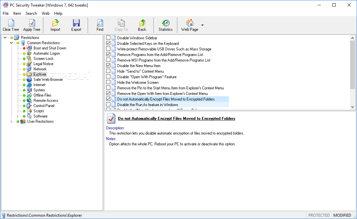357x219 pixels.
Task: Click the status bar path text
Action: click(x=44, y=215)
